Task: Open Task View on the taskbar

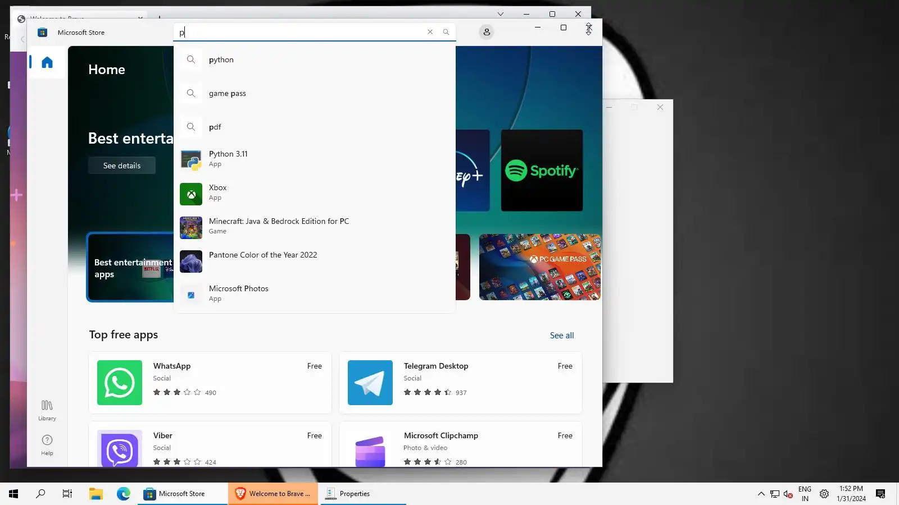Action: [x=67, y=494]
